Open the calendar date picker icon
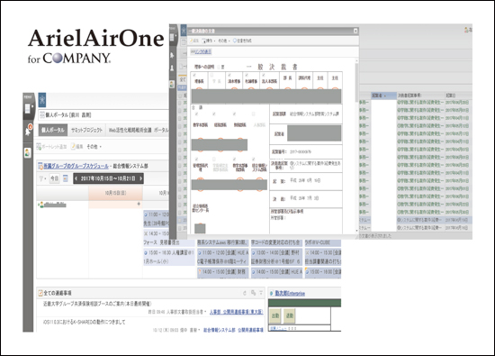Image resolution: width=495 pixels, height=356 pixels. (x=66, y=178)
